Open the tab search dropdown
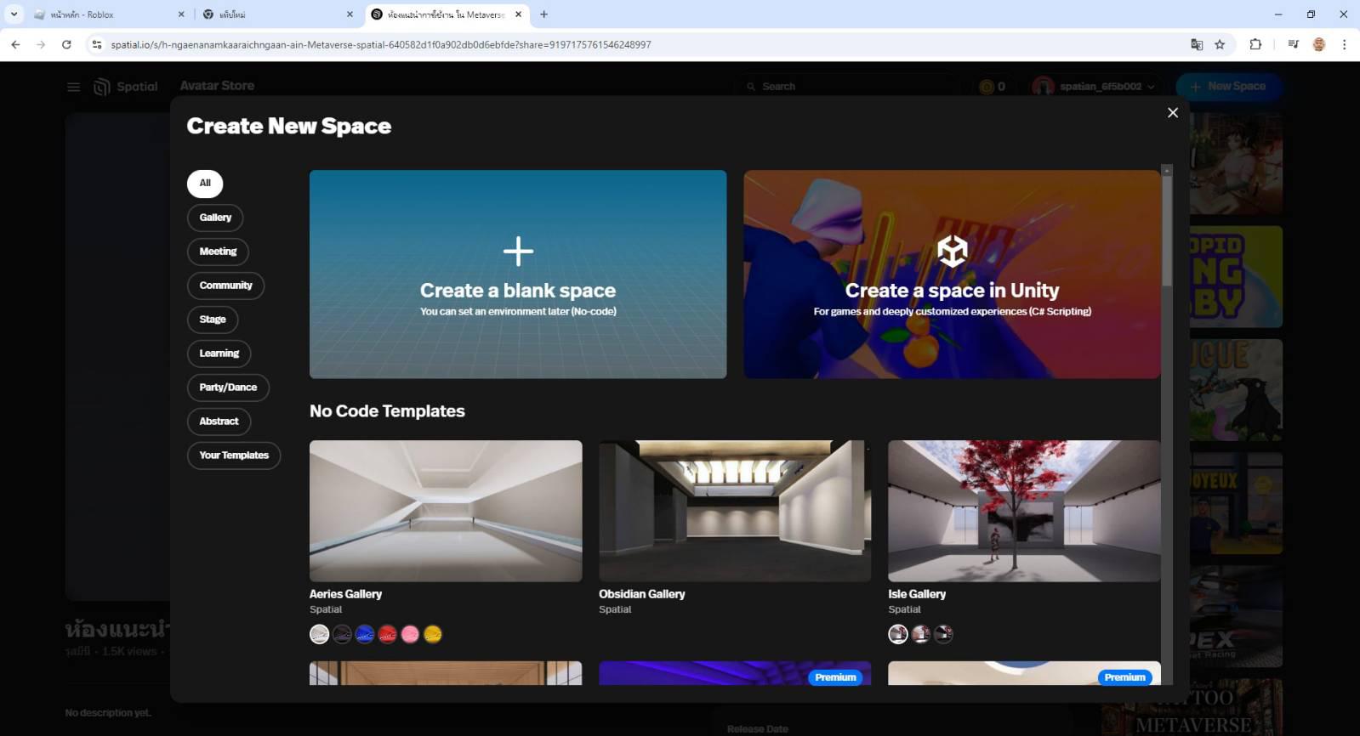Viewport: 1360px width, 736px height. click(x=14, y=14)
